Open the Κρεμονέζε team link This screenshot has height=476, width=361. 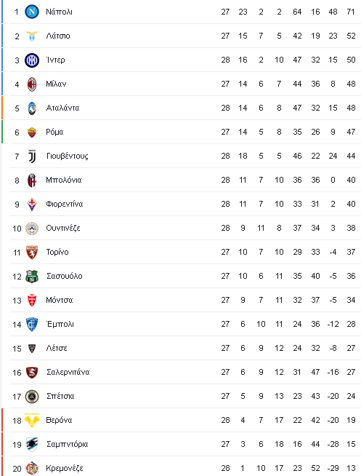pyautogui.click(x=65, y=469)
